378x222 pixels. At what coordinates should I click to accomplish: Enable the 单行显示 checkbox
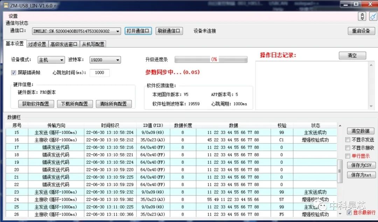click(x=348, y=156)
